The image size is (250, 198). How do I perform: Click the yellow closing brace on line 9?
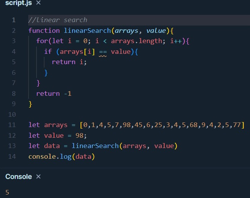[30, 104]
